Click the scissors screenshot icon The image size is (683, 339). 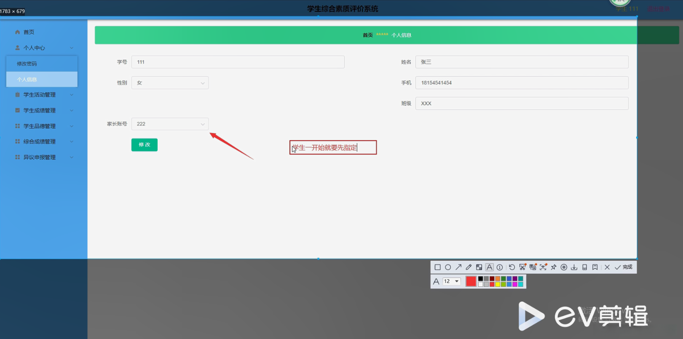pos(522,267)
